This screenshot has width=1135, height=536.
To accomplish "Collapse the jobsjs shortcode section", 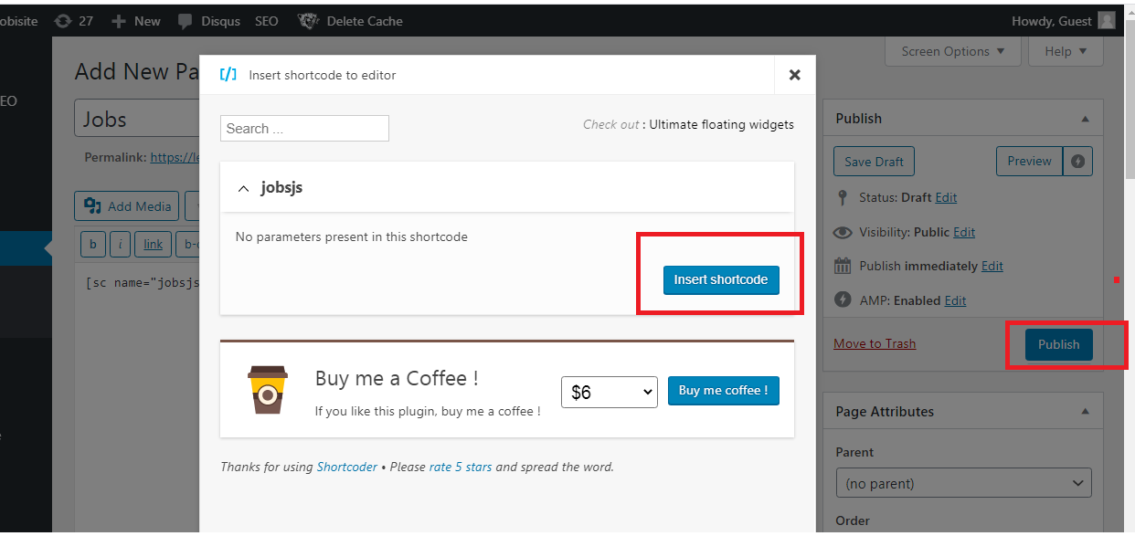I will [243, 188].
